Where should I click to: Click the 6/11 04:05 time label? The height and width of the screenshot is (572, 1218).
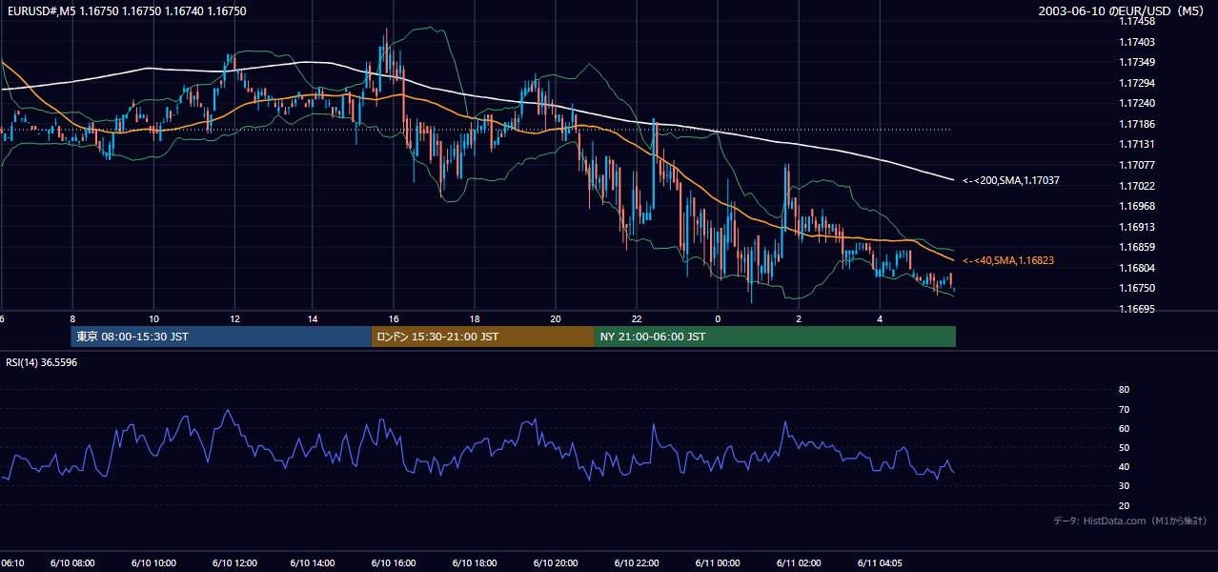(880, 562)
